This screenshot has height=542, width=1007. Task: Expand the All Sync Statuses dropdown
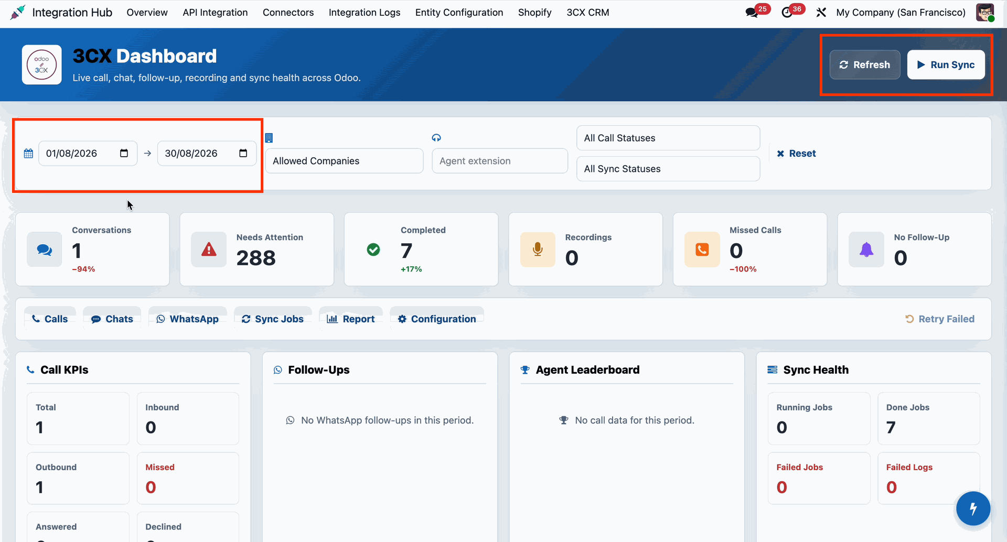coord(668,169)
